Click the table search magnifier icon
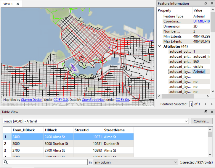Viewport: 215px width, 168px height. click(x=6, y=162)
